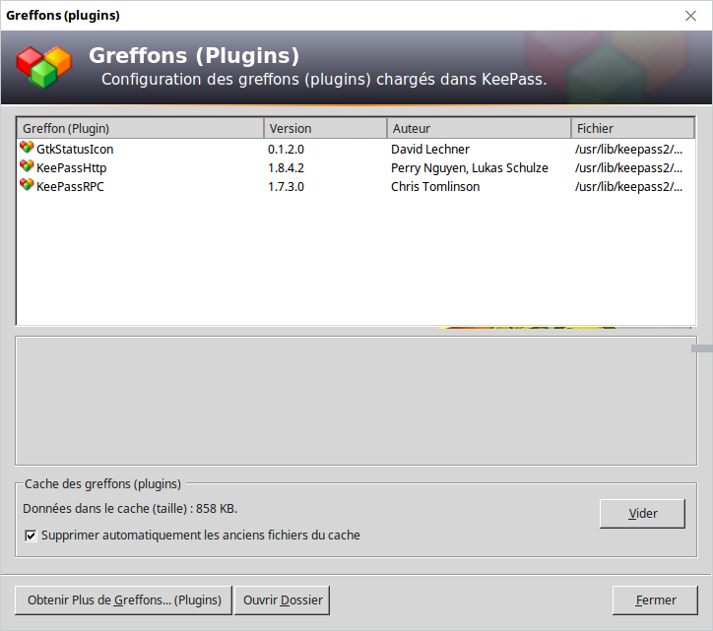
Task: Open Obtenir Plus de Greffons link button
Action: pyautogui.click(x=124, y=599)
